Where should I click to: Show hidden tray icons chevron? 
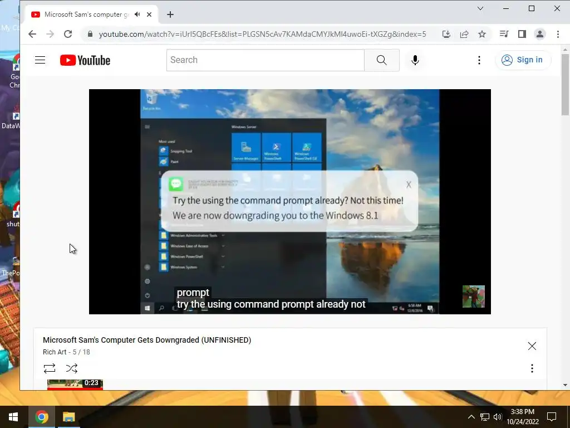[x=471, y=417]
